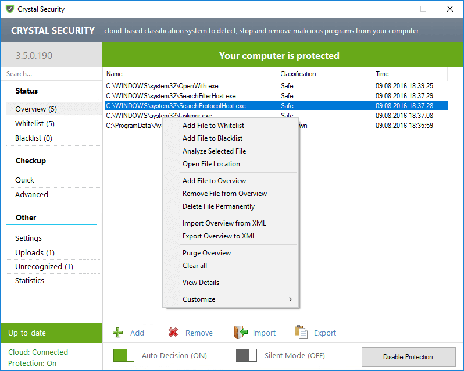Click the version number 3.5.0.190

(x=34, y=56)
